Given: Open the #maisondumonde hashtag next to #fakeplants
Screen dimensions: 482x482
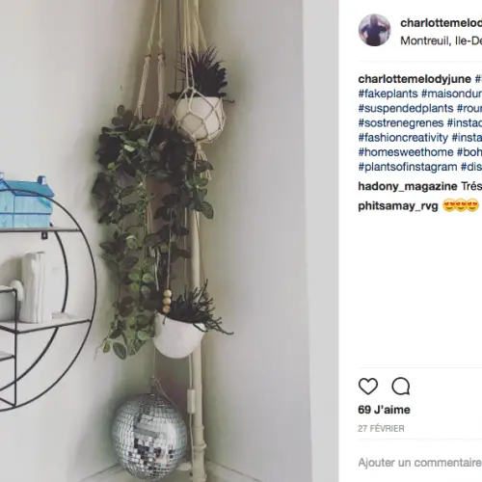Looking at the screenshot, I should point(451,94).
